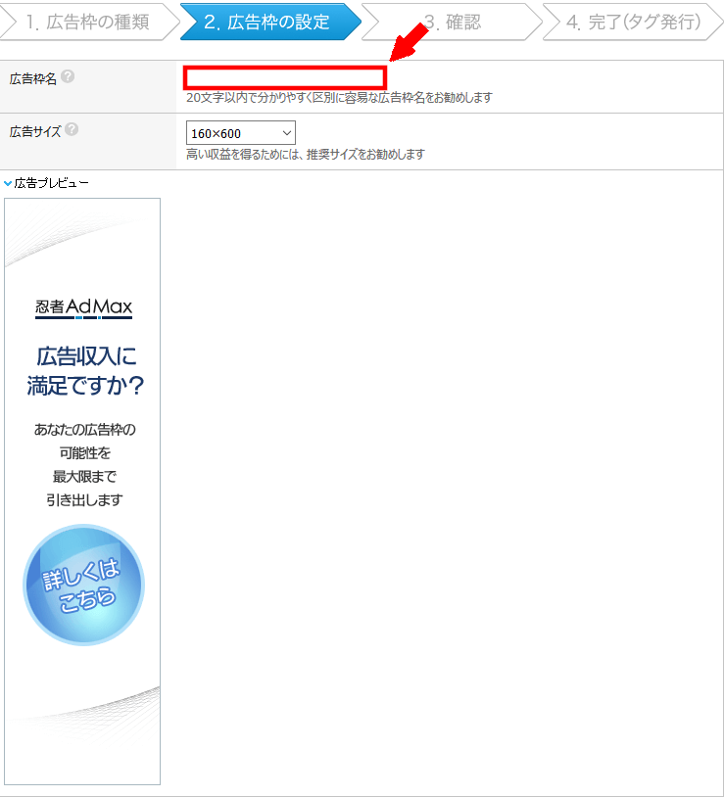Screen dimensions: 724x797
Task: Click the 引き出します line in preview
Action: 84,500
